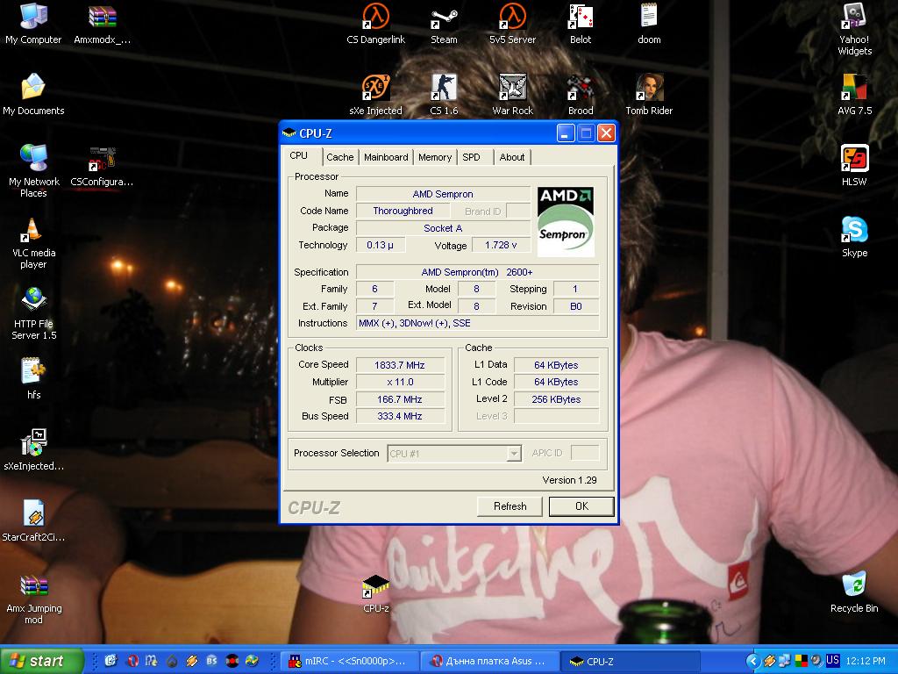Switch to the Cache tab
The height and width of the screenshot is (674, 898).
click(340, 157)
